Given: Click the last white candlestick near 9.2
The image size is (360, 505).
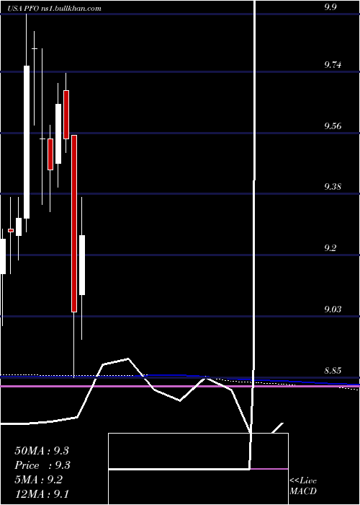Looking at the screenshot, I should tap(82, 265).
